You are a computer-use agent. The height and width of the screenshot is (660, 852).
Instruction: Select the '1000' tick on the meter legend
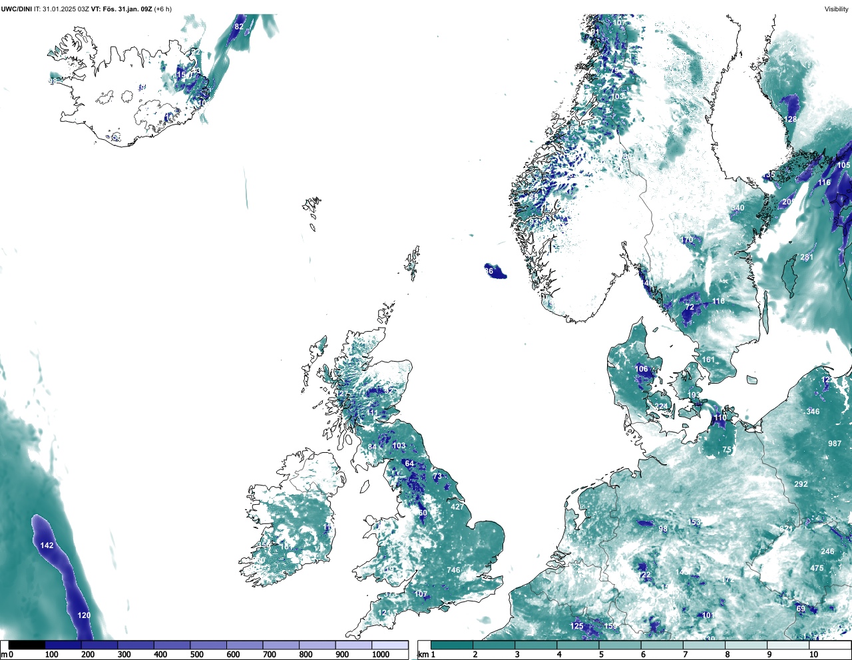coord(381,655)
